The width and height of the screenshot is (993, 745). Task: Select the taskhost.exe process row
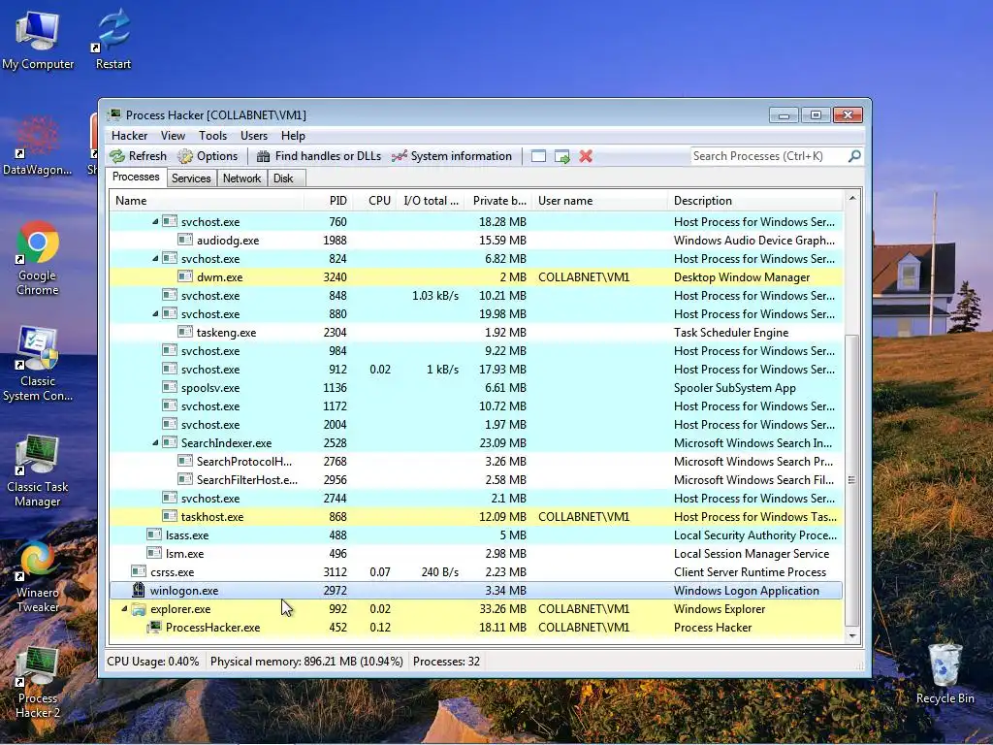[x=476, y=517]
